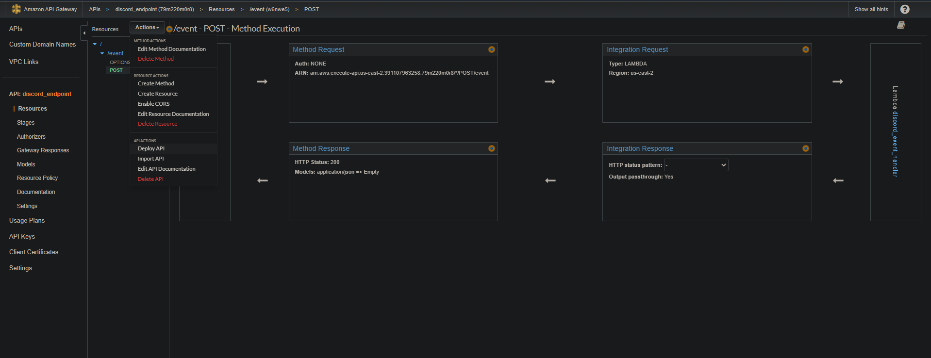Collapse the /event resource tree node

tap(102, 53)
